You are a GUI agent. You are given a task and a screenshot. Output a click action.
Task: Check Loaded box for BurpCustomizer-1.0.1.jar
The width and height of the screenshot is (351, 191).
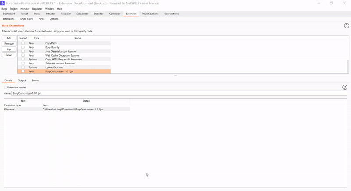pyautogui.click(x=23, y=71)
